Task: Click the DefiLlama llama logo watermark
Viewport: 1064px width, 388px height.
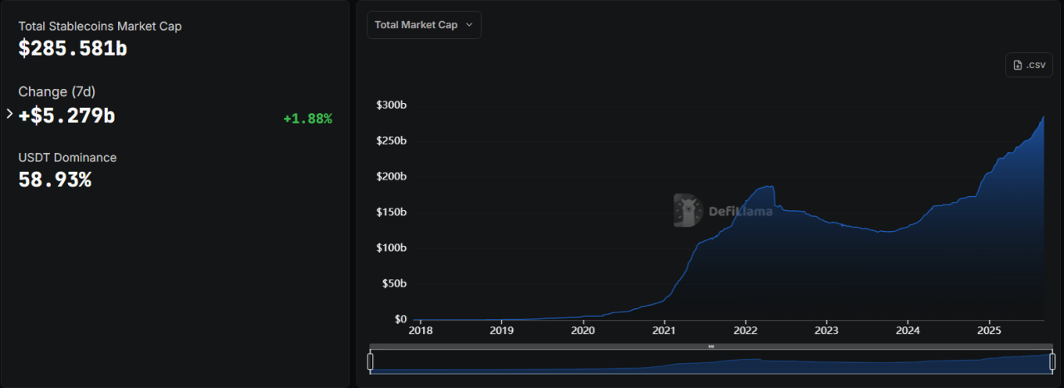Action: pyautogui.click(x=688, y=210)
